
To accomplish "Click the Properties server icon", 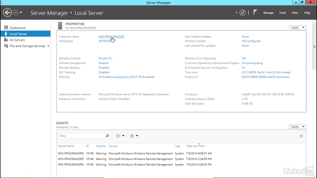I will [x=60, y=26].
